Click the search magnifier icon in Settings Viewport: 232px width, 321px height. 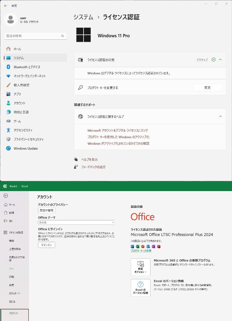pos(62,36)
